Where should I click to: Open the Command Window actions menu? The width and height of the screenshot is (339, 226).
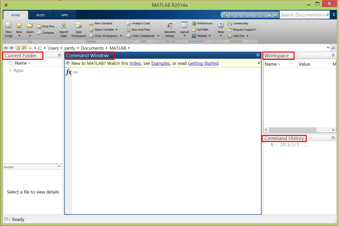[x=258, y=55]
